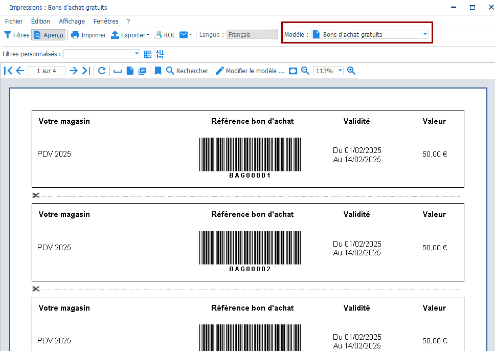This screenshot has height=351, width=495.
Task: Click Du 01/02/2025 in the BAG00002 voucher
Action: [357, 244]
